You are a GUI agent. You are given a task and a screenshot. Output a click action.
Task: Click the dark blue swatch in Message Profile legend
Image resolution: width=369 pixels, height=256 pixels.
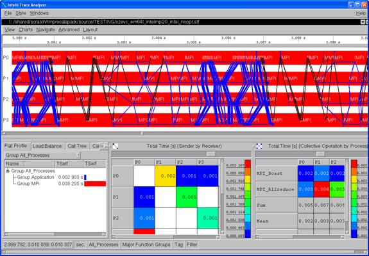pyautogui.click(x=248, y=234)
